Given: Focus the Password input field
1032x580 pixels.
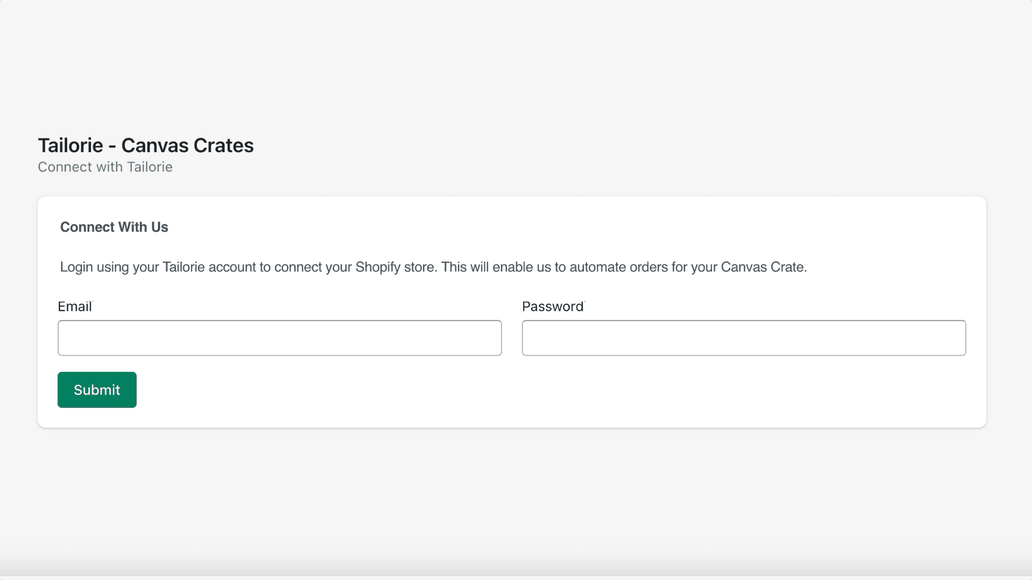Looking at the screenshot, I should tap(744, 338).
